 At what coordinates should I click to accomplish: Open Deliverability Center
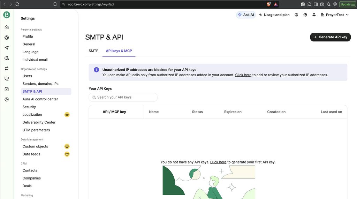click(x=39, y=122)
